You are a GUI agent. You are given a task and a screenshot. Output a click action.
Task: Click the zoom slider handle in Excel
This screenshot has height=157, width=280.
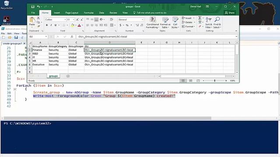[x=215, y=81]
